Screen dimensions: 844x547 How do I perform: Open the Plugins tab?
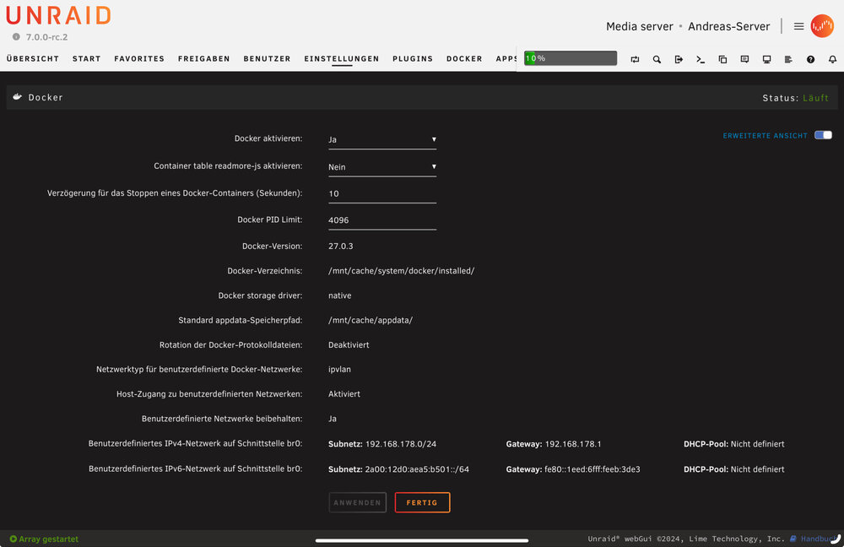click(413, 59)
